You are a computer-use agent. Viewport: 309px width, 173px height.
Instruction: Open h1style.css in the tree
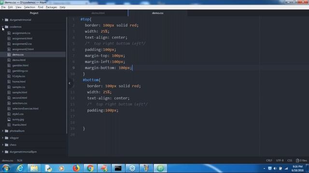coord(19,76)
